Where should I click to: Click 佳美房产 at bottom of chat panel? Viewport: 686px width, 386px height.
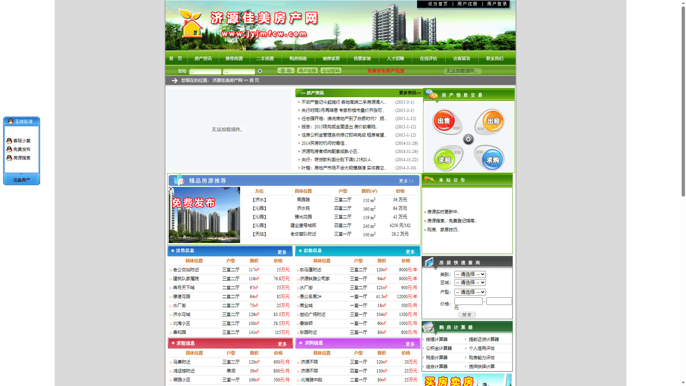[21, 180]
